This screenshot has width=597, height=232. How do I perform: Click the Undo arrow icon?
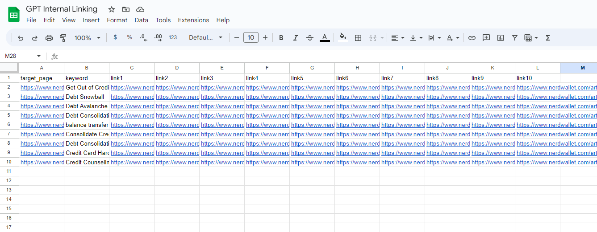pyautogui.click(x=21, y=38)
